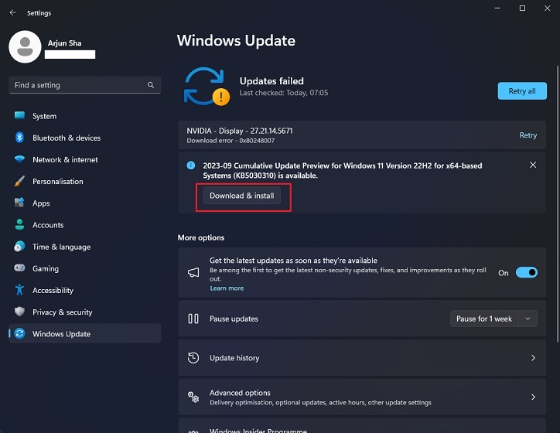Click Download & install button
The width and height of the screenshot is (560, 433).
click(242, 196)
